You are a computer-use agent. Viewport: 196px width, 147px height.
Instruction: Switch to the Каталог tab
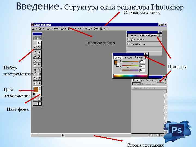pyautogui.click(x=128, y=58)
